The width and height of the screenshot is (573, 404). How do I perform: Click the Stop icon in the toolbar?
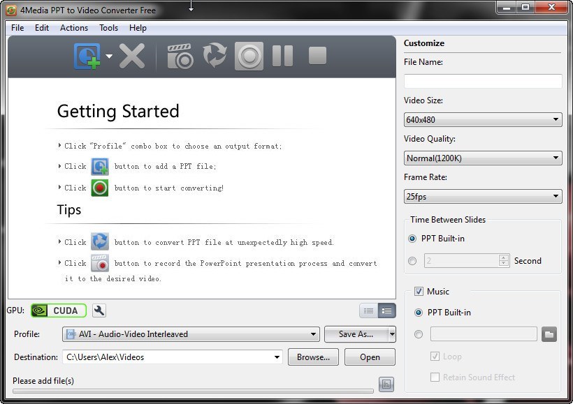[317, 57]
